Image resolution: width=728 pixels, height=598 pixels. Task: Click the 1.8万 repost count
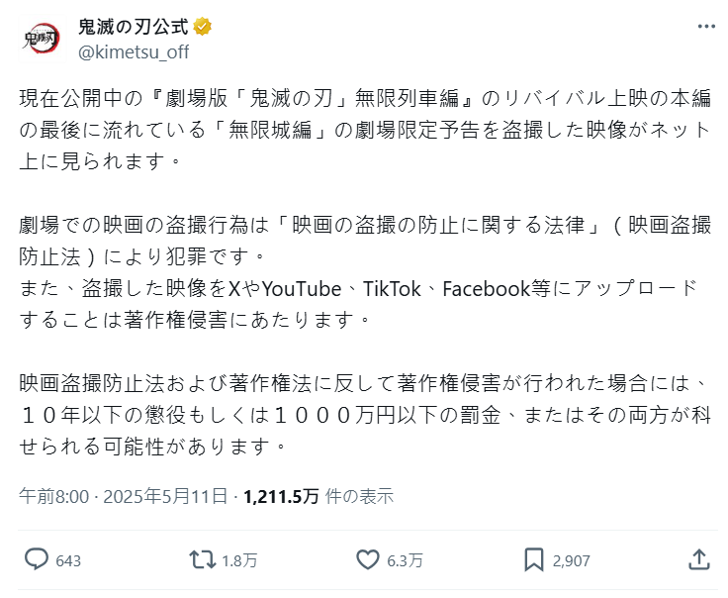coord(239,560)
